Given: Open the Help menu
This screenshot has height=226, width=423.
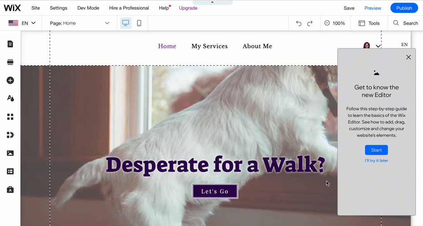Looking at the screenshot, I should point(164,8).
